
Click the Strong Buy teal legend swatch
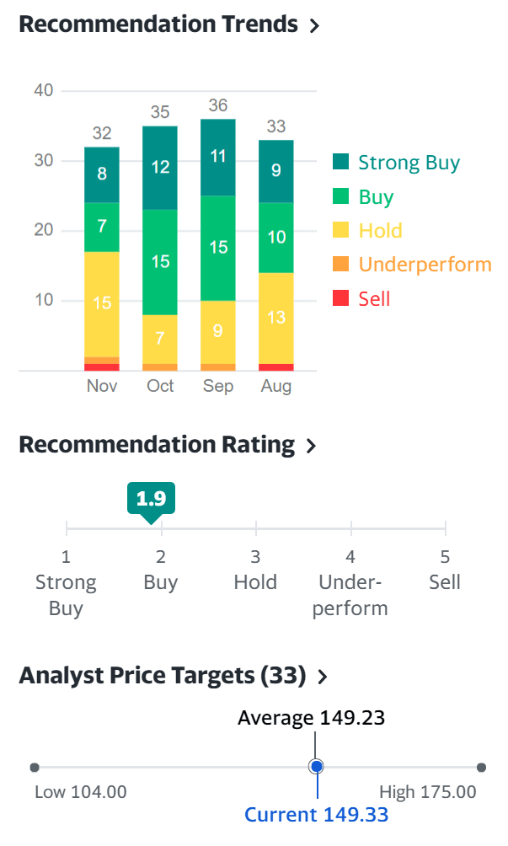(x=340, y=163)
